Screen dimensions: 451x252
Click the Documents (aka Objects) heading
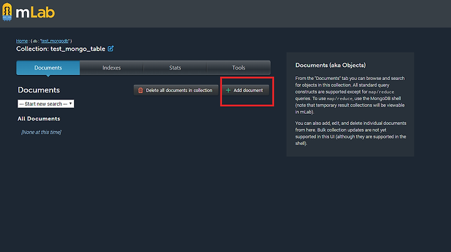tap(331, 65)
